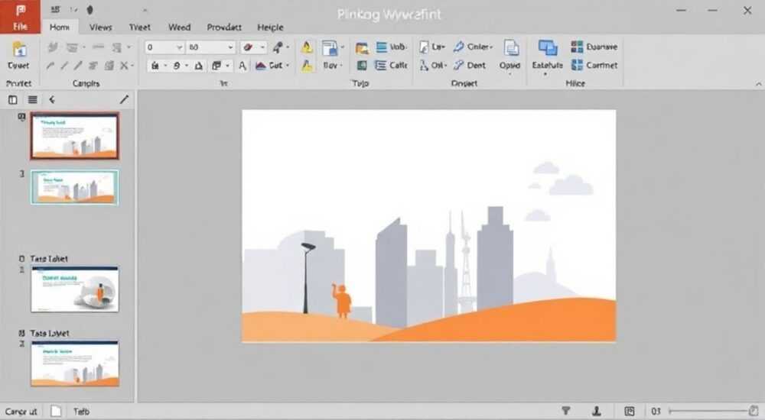
Task: Click the upper yellow highlight icon
Action: [x=307, y=47]
